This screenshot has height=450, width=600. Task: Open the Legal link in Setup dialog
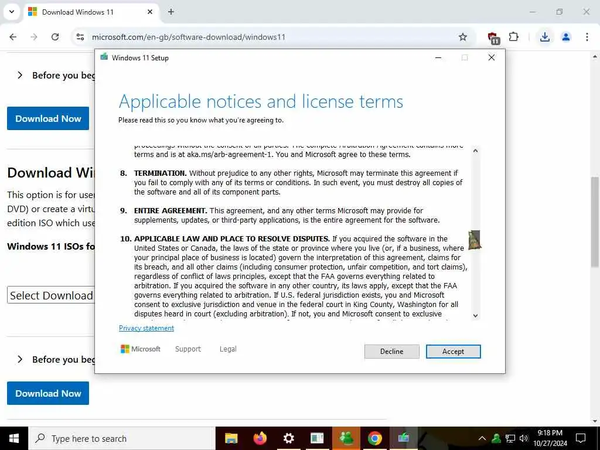click(228, 349)
